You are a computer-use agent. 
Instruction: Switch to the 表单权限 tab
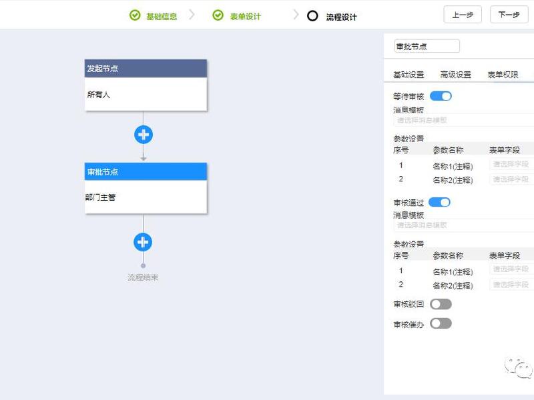[x=503, y=75]
